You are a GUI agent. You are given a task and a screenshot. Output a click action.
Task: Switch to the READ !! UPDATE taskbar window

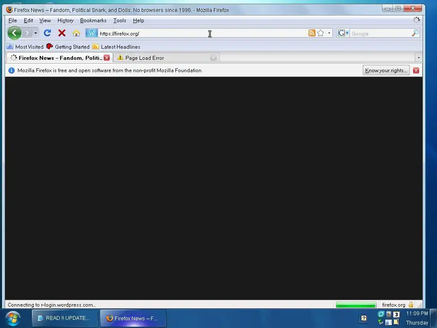click(65, 318)
